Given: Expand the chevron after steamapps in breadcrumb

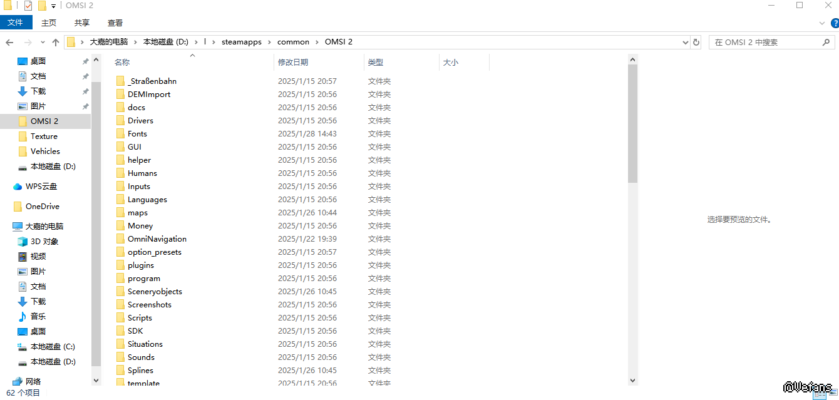Looking at the screenshot, I should click(271, 42).
